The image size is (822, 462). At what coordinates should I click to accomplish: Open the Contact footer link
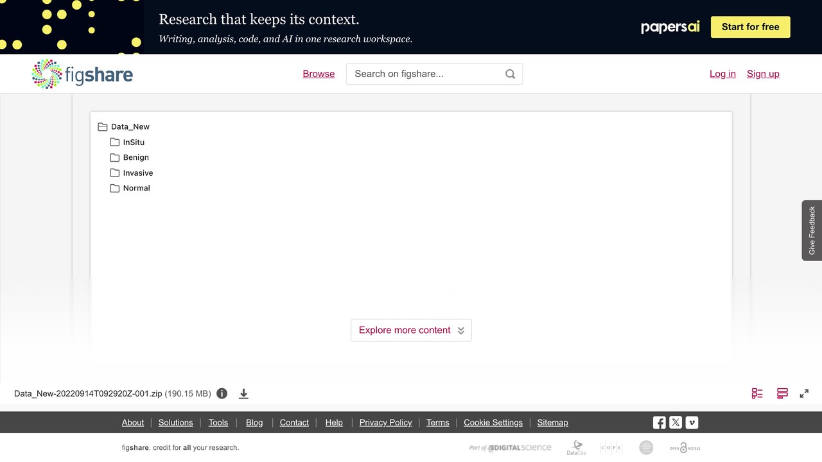tap(294, 422)
